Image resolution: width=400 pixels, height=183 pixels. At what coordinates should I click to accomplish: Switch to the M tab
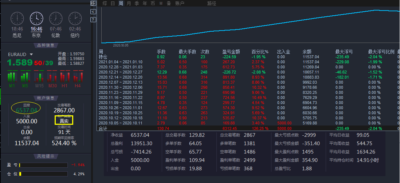(161, 3)
